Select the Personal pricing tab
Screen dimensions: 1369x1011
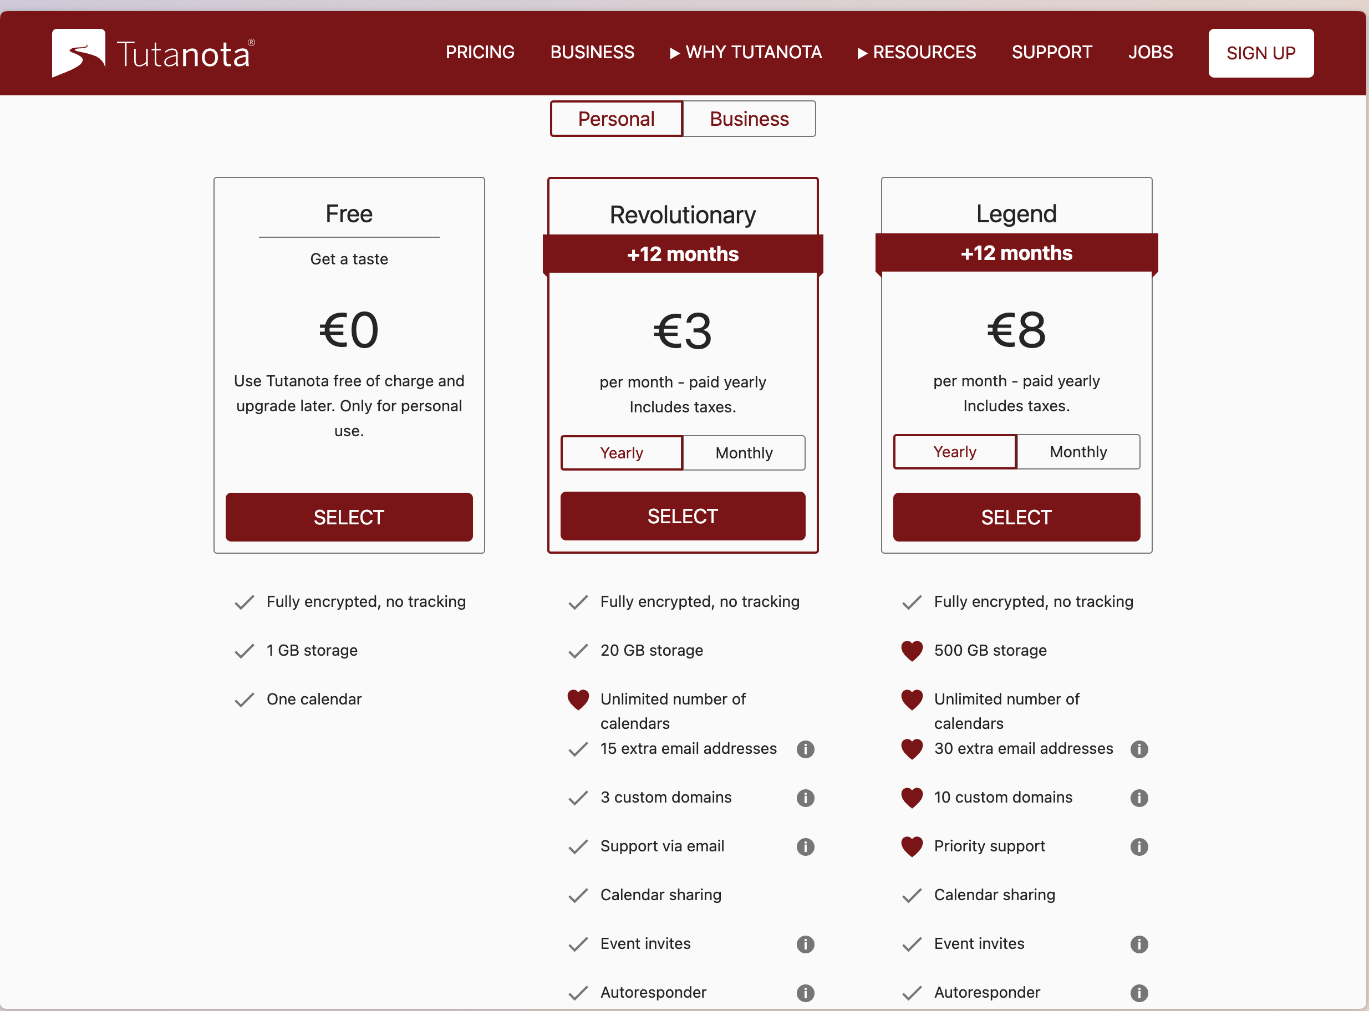coord(616,119)
